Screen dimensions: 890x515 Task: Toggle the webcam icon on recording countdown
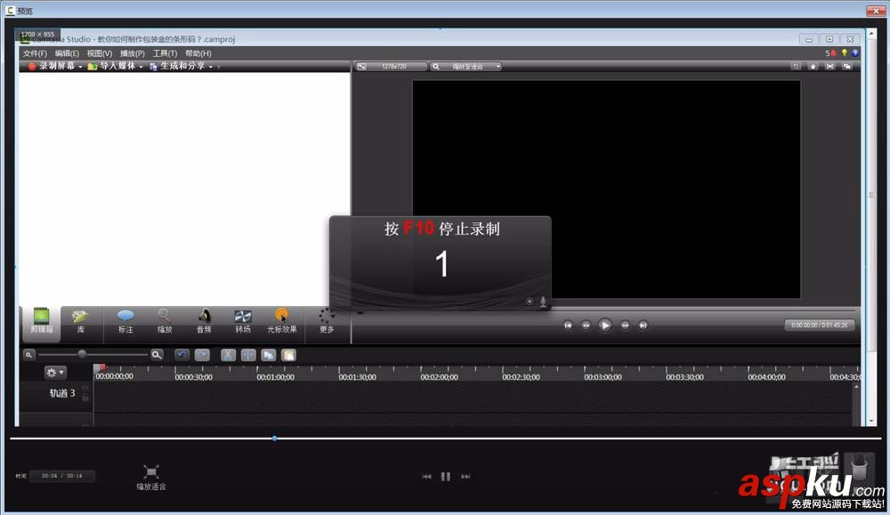(x=530, y=302)
